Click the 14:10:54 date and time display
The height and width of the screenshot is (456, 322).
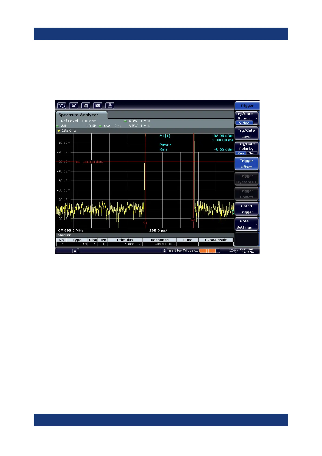pyautogui.click(x=247, y=251)
